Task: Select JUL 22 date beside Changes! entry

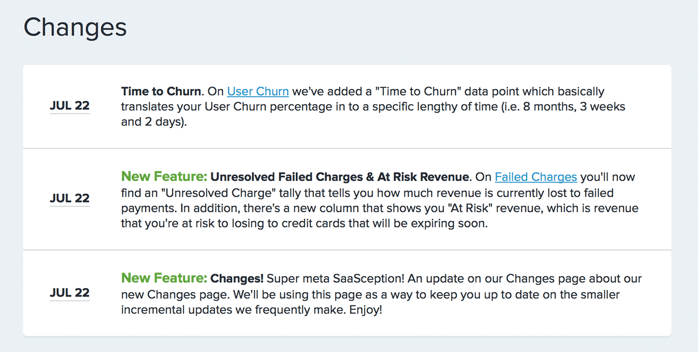Action: click(70, 293)
